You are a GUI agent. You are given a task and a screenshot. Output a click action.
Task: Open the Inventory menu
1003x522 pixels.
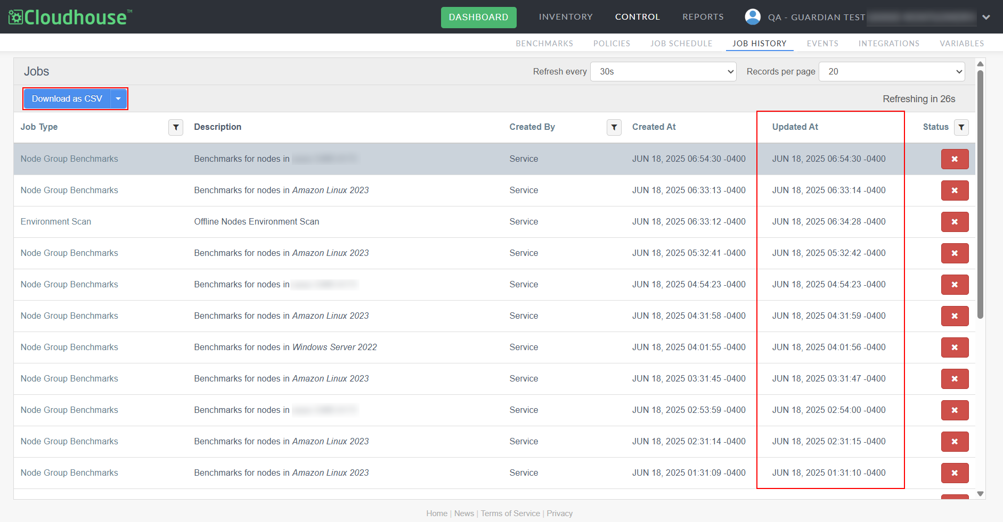point(566,17)
